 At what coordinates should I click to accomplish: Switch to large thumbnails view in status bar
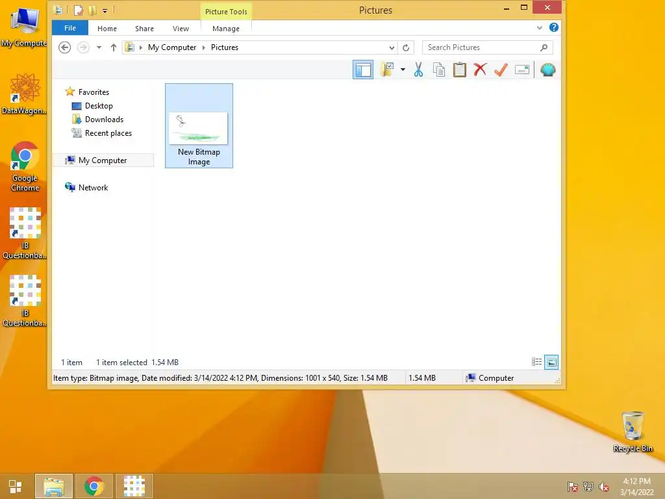[x=551, y=362]
